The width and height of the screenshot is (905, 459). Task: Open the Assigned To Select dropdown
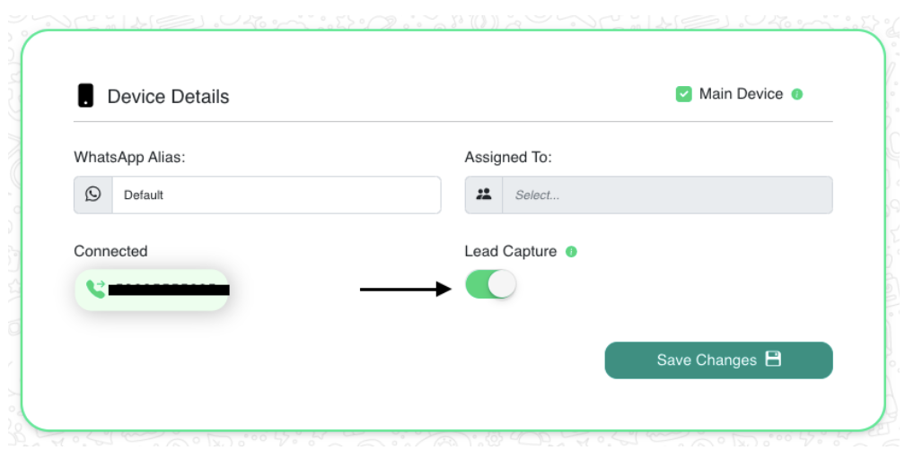[666, 195]
